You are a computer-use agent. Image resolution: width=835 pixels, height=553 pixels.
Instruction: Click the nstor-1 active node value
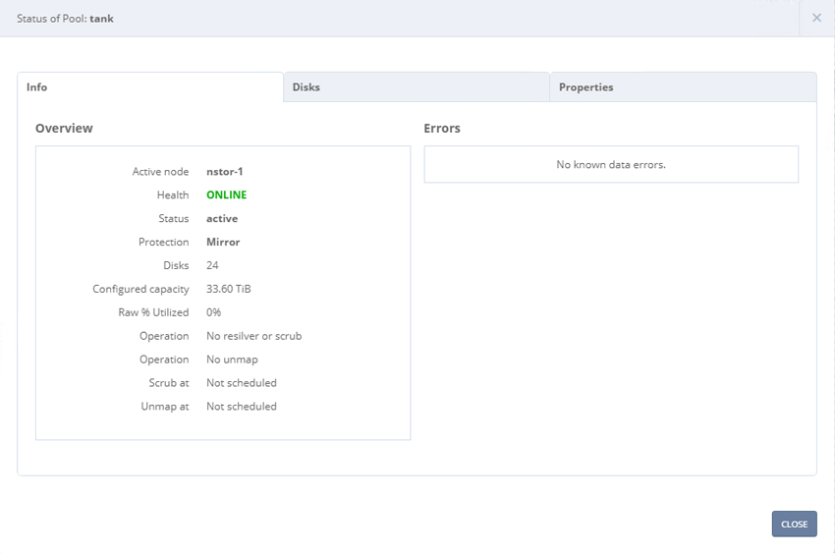(x=224, y=171)
